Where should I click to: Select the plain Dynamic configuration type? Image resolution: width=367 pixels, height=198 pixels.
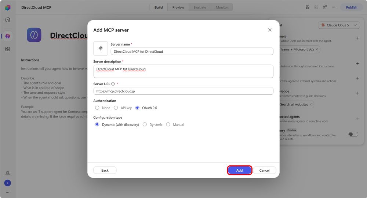145,124
